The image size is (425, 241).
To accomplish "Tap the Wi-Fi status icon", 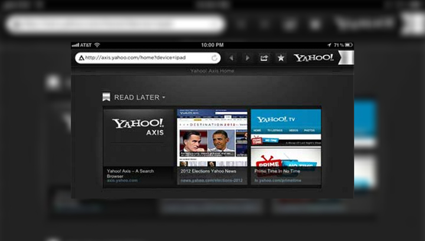I will 97,45.
